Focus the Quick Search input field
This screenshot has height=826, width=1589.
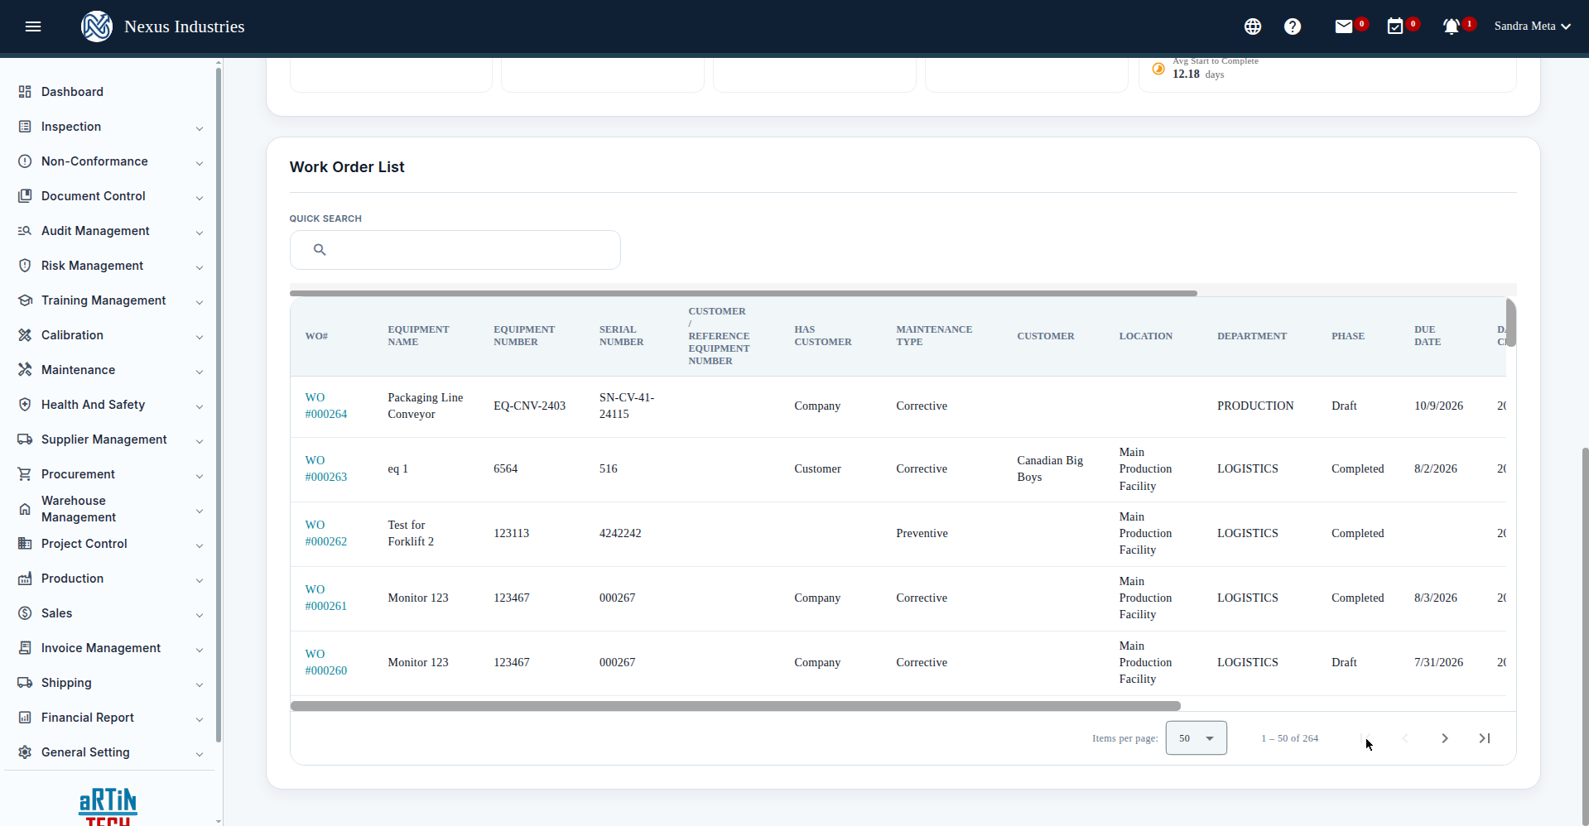tap(455, 250)
